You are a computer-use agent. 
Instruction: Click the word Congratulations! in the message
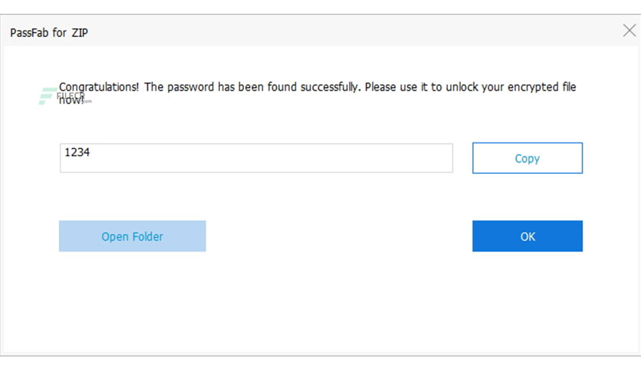point(98,87)
